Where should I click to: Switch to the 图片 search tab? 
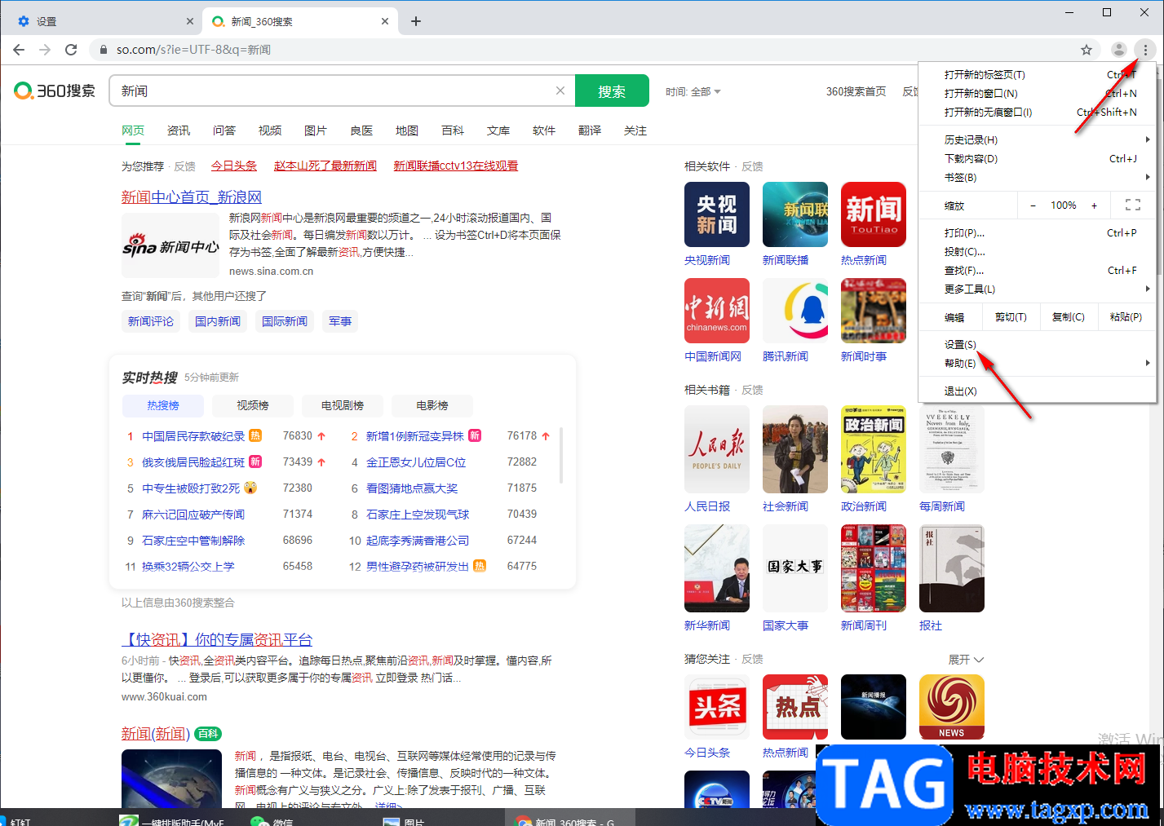316,130
